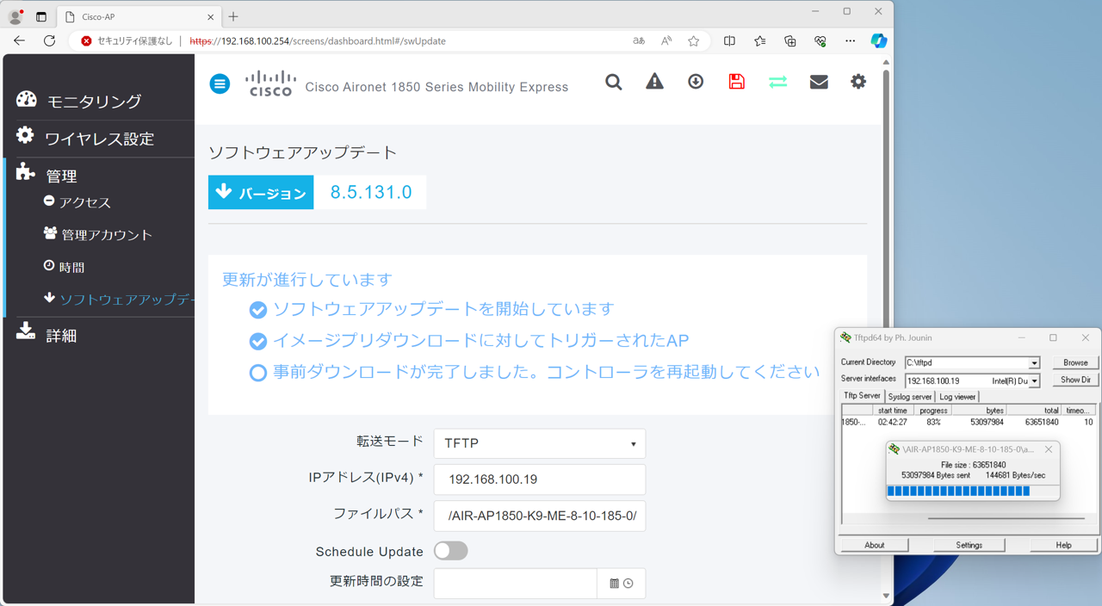Click Settings button in Tftpd64
Image resolution: width=1102 pixels, height=606 pixels.
969,545
